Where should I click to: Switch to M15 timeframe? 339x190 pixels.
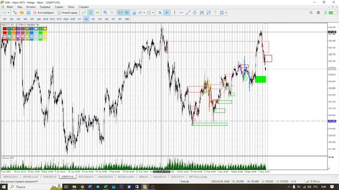tap(59, 19)
